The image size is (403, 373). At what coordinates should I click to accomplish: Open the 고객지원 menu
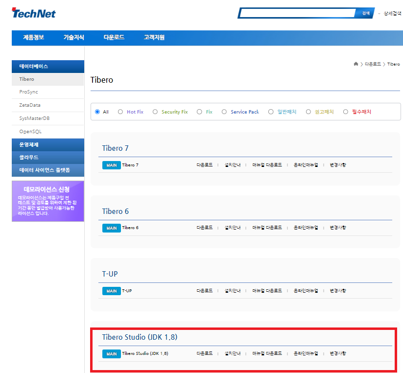coord(154,38)
